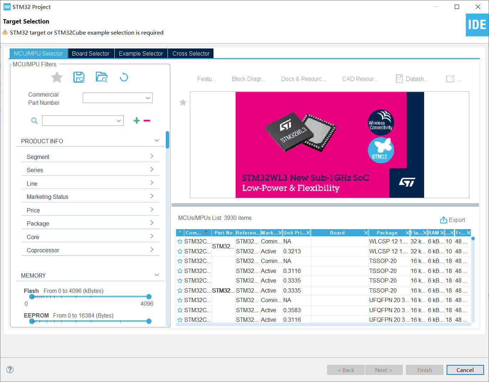The image size is (489, 382).
Task: Favorite the UFQFPN row priced 0.3116
Action: pyautogui.click(x=180, y=320)
